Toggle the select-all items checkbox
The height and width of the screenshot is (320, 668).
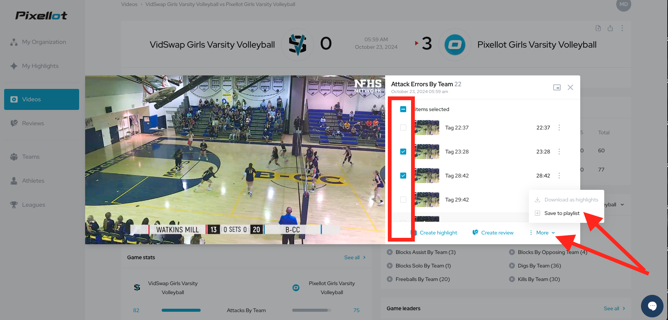[x=403, y=109]
